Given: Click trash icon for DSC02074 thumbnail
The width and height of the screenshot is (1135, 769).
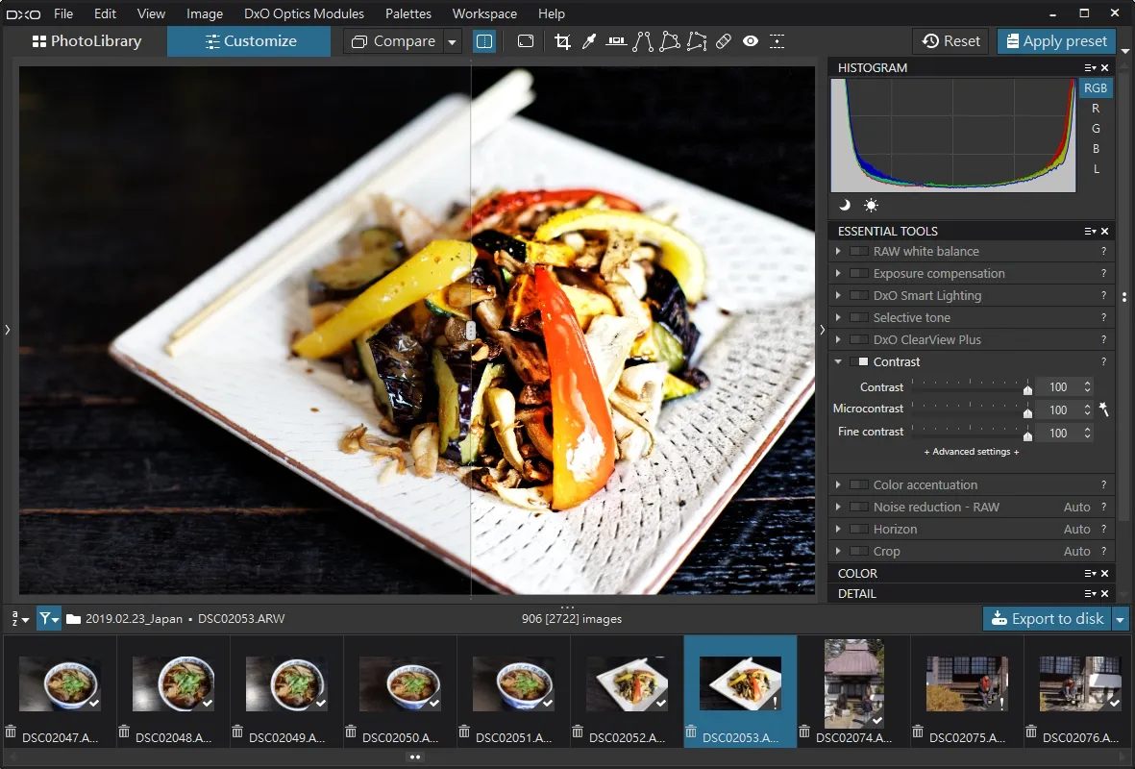Looking at the screenshot, I should [x=804, y=732].
